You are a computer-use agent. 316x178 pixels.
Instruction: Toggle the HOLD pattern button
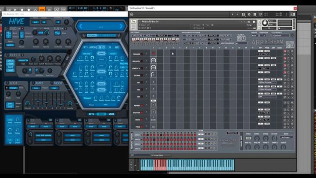[x=149, y=36]
